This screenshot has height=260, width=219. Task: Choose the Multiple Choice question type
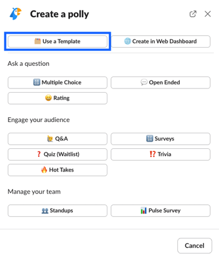click(x=57, y=82)
